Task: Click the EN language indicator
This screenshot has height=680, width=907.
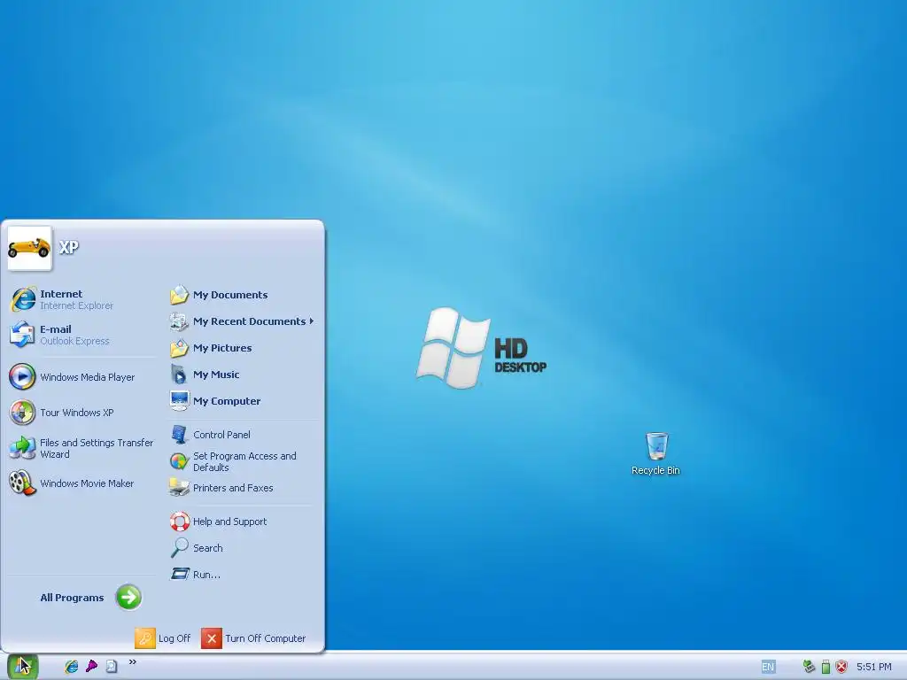Action: pos(768,667)
